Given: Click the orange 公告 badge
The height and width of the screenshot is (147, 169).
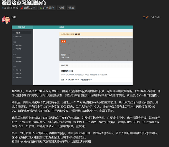Looking at the screenshot, I should 64,41.
